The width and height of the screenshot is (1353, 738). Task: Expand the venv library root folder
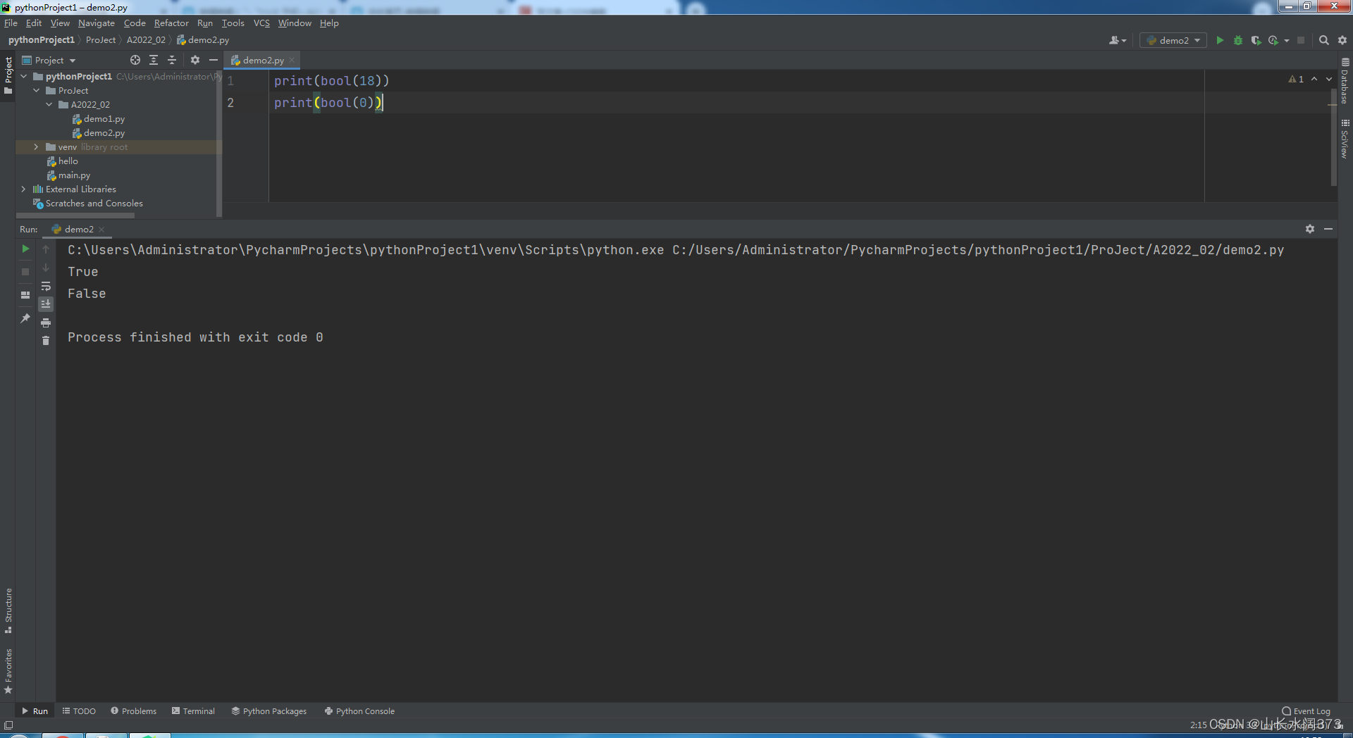37,146
